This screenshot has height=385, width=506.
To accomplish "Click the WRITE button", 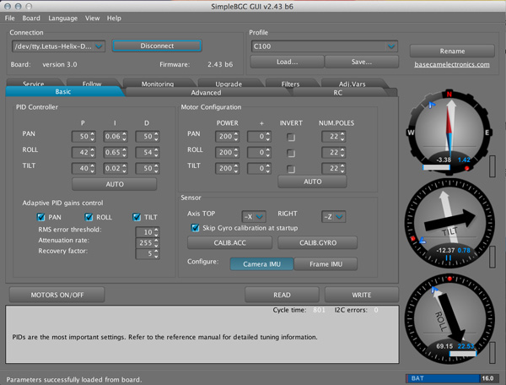I will [x=360, y=295].
